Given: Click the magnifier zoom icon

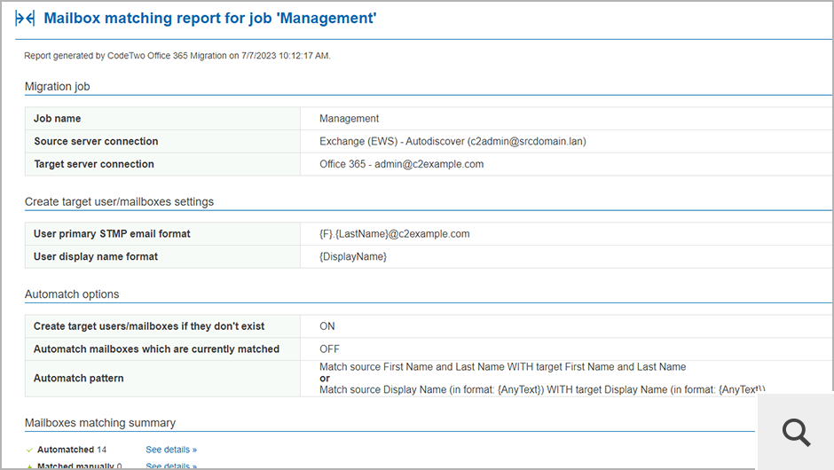Looking at the screenshot, I should [796, 432].
